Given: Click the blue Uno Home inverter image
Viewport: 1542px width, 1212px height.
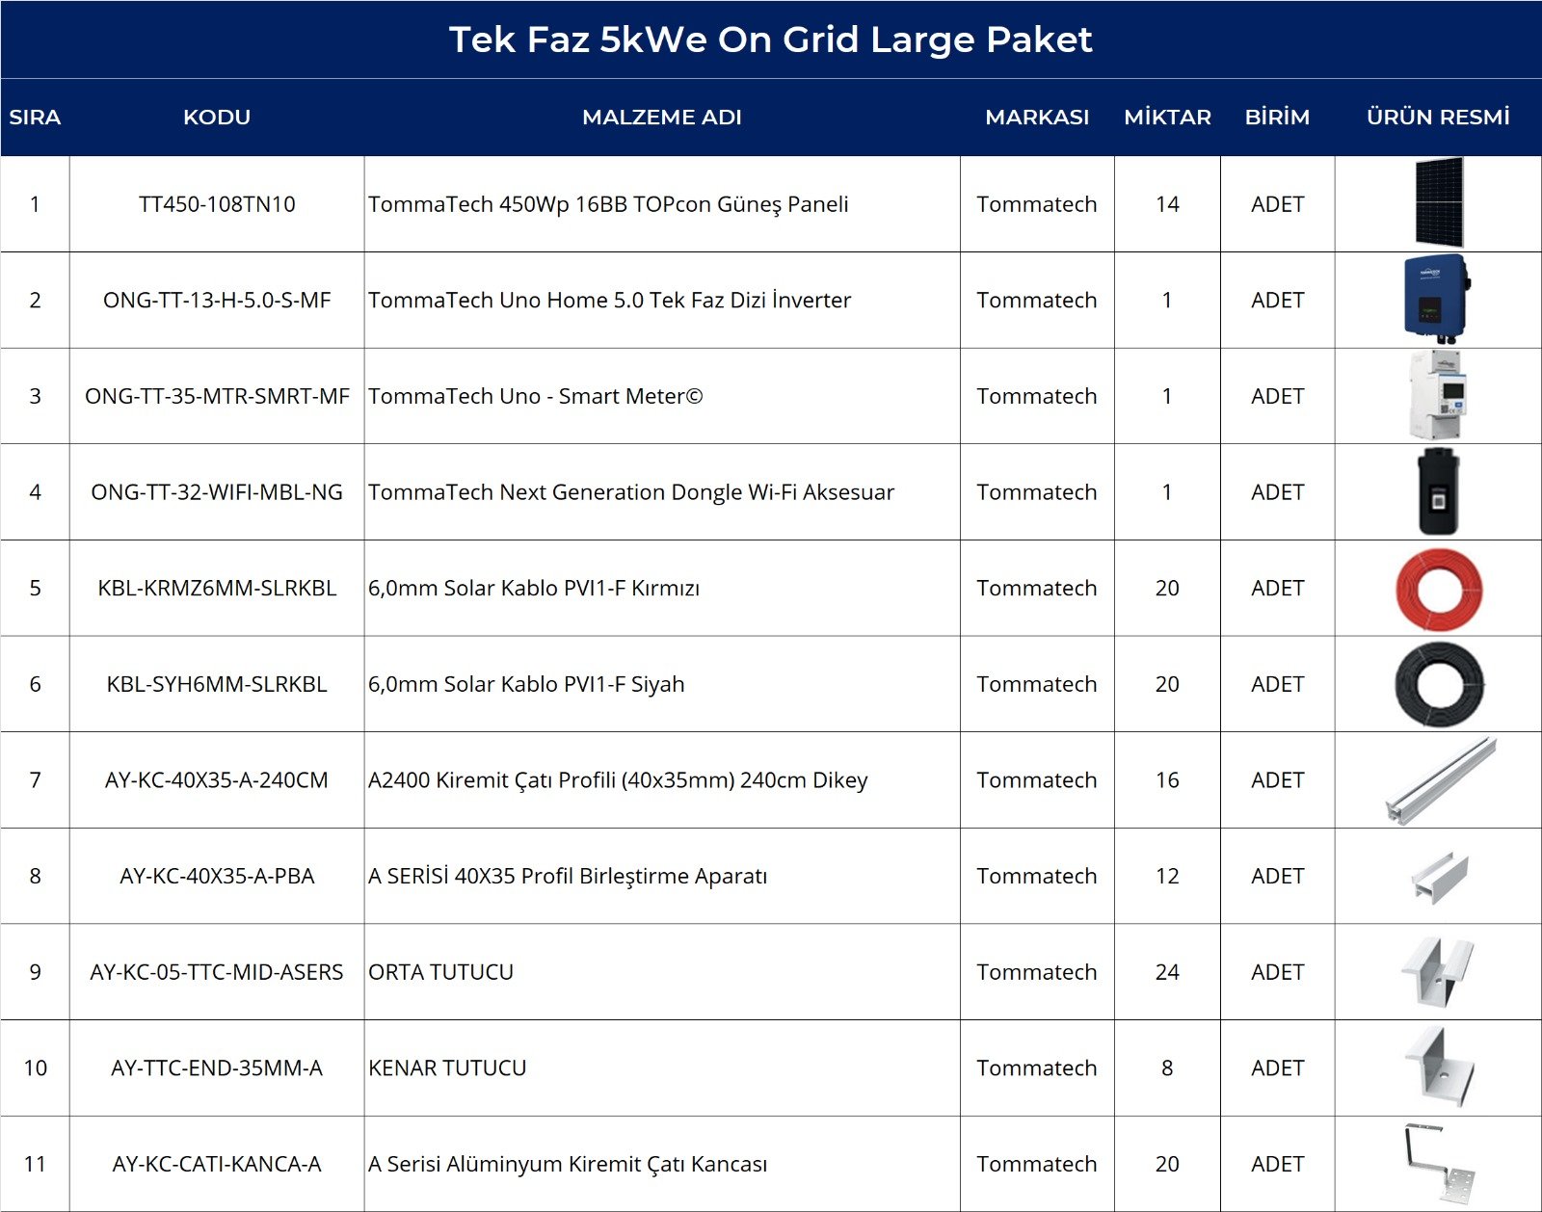Looking at the screenshot, I should [x=1437, y=299].
